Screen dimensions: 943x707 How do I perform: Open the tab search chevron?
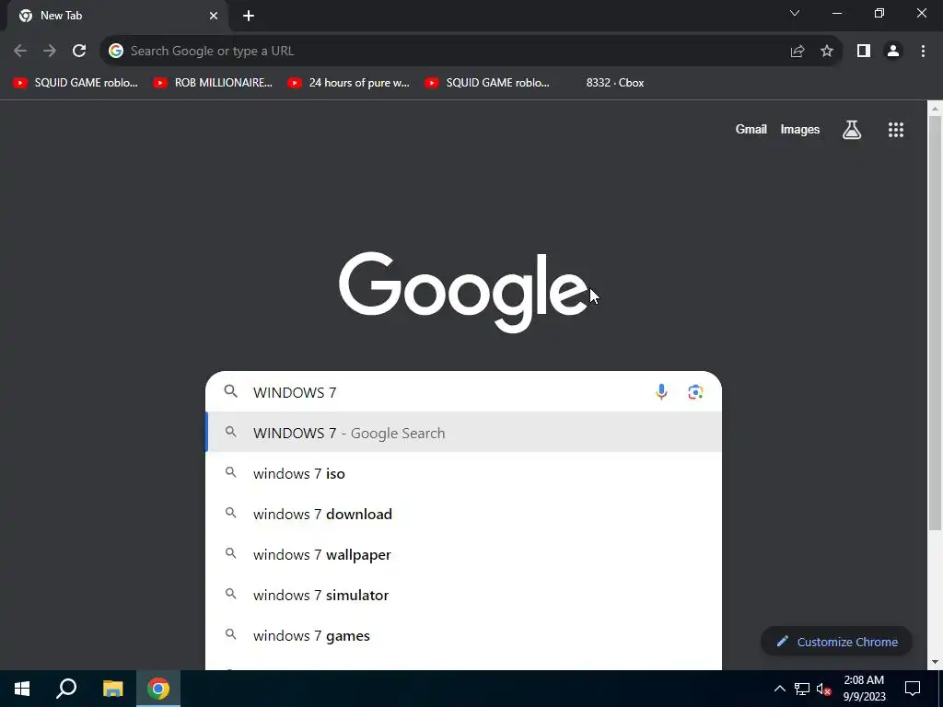tap(795, 13)
